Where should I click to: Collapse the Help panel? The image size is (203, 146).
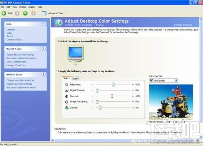point(43,24)
